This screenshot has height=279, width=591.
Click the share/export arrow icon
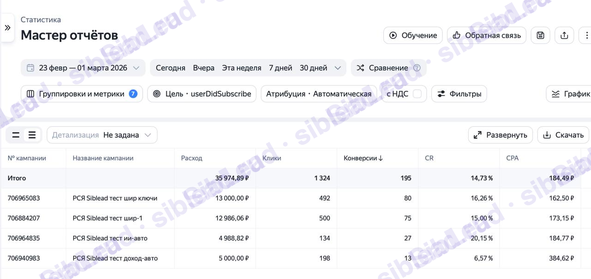click(564, 36)
